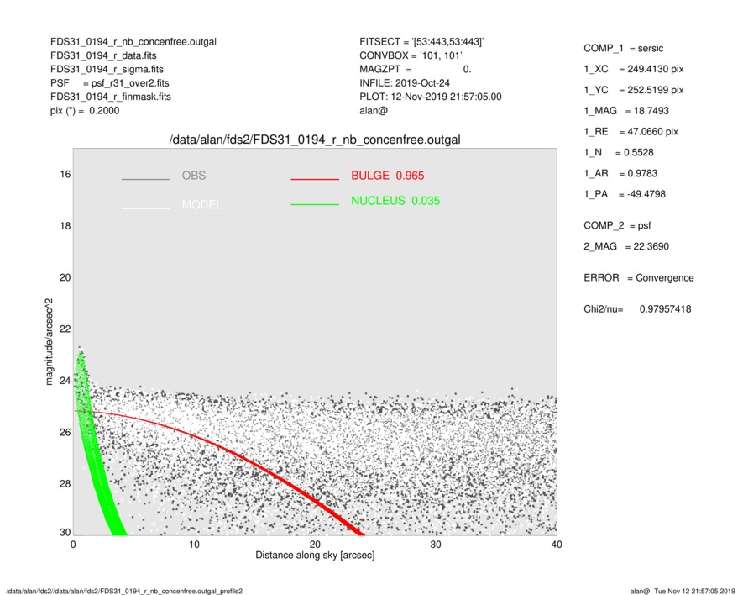743x595 pixels.
Task: Click the OBS legend label
Action: point(194,176)
